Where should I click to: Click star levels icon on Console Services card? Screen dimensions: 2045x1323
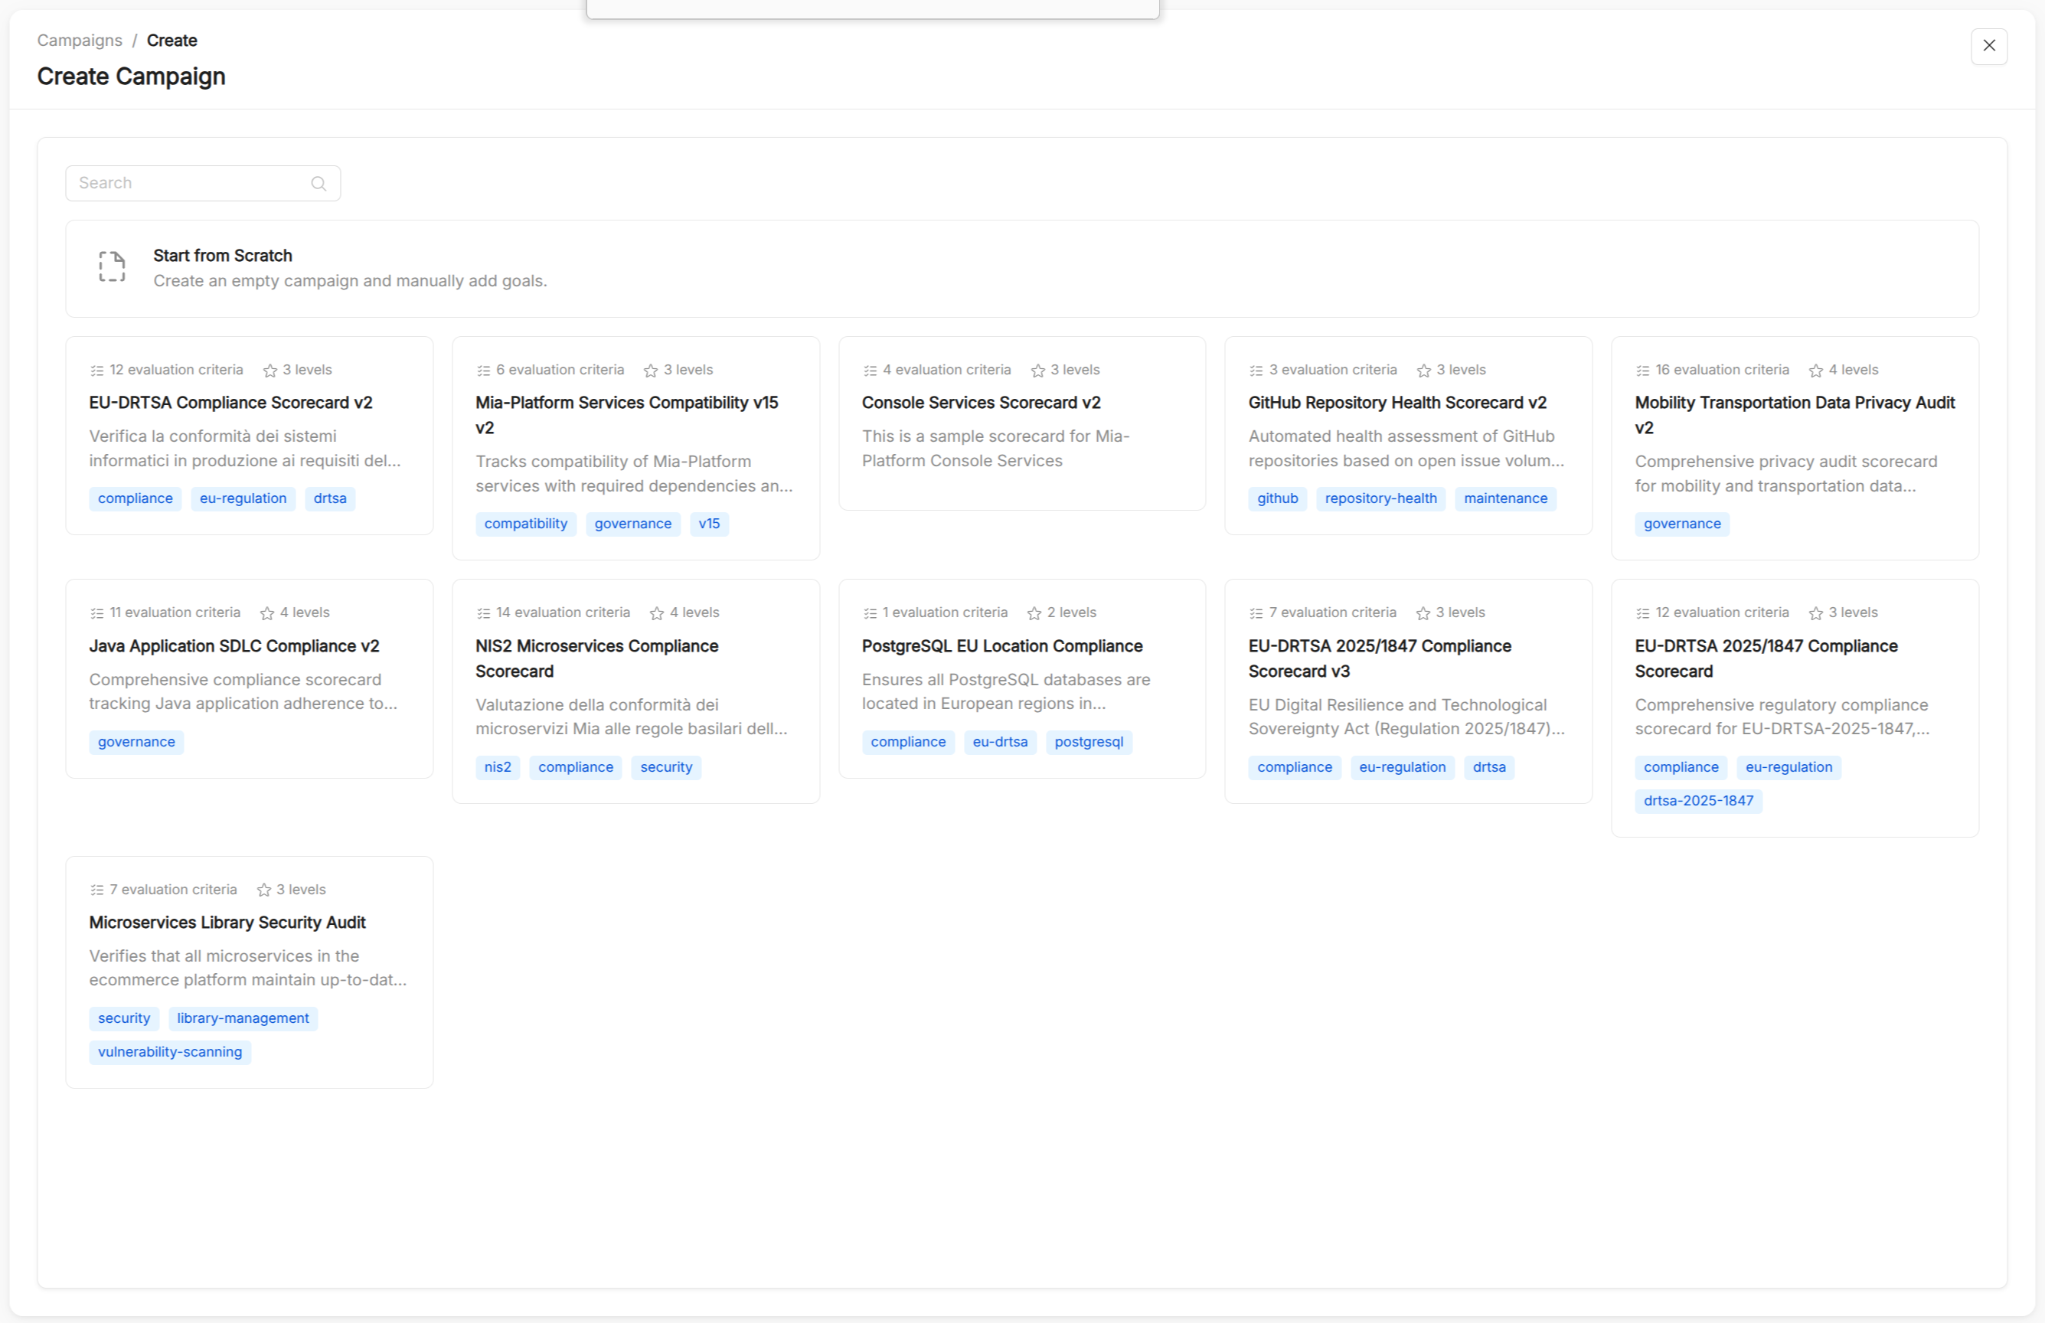coord(1037,371)
